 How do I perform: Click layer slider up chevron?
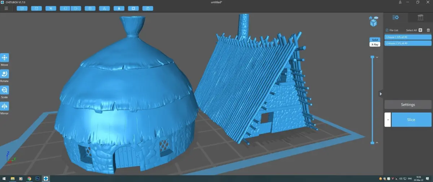tap(377, 57)
